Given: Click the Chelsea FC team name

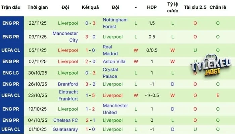Looking at the screenshot, I should coord(65,120).
